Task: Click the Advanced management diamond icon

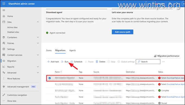Action: pyautogui.click(x=4, y=87)
